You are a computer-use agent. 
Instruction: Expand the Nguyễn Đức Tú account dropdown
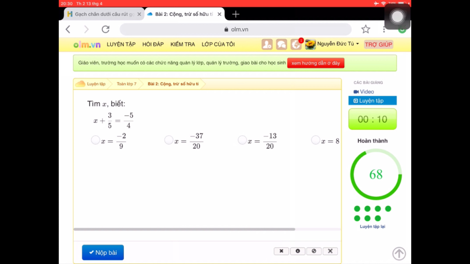pos(338,44)
